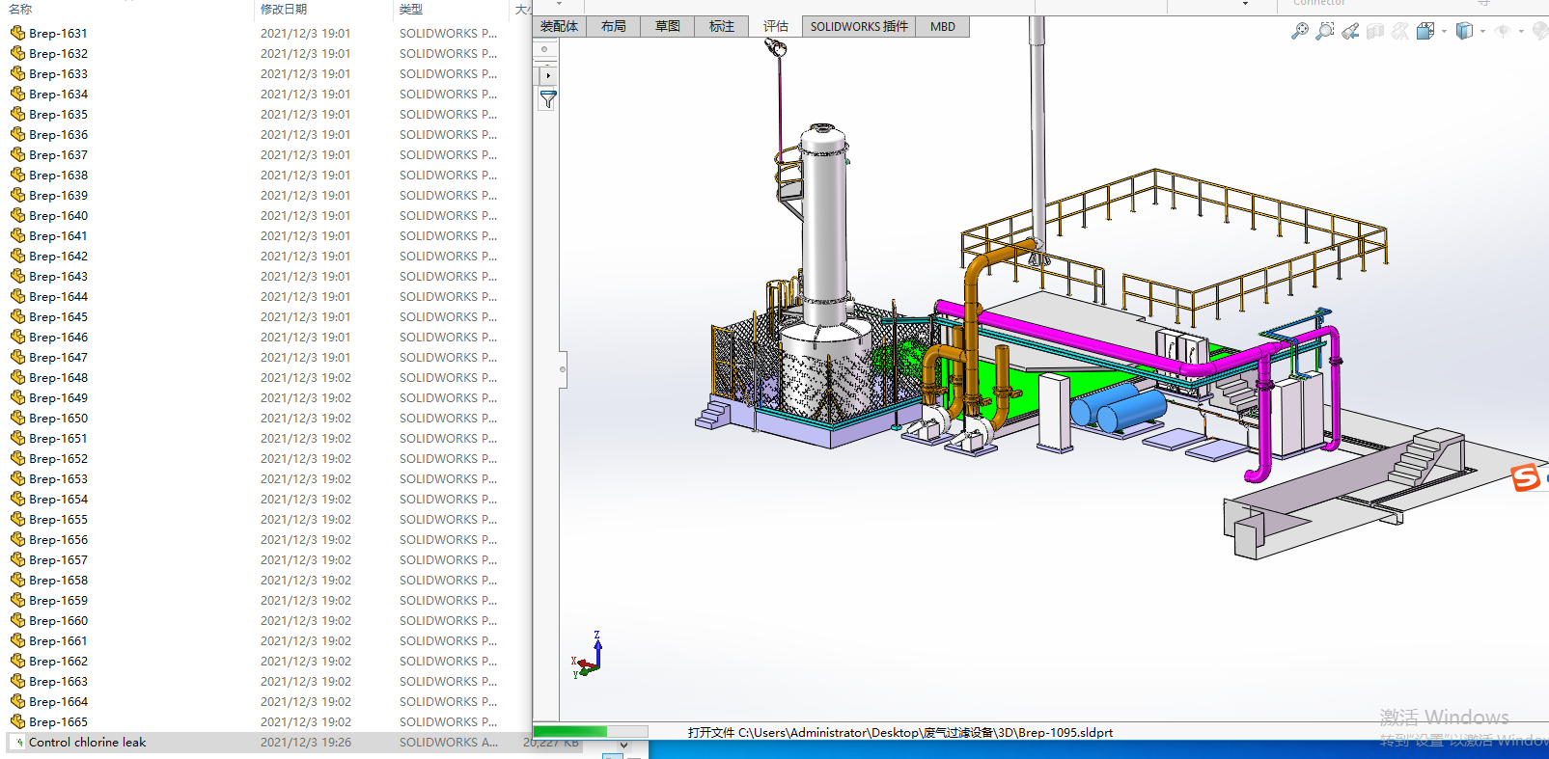The width and height of the screenshot is (1549, 759).
Task: Click the Display Style icon
Action: (1464, 31)
